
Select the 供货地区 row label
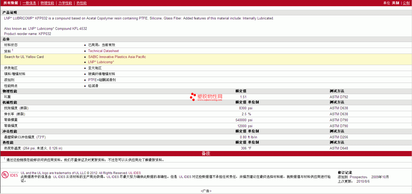(11, 68)
